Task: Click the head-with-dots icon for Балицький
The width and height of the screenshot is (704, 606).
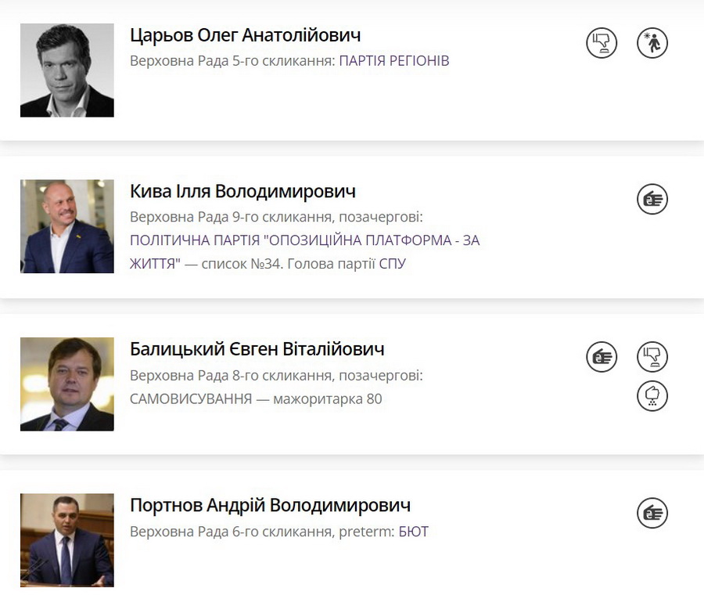Action: 652,396
